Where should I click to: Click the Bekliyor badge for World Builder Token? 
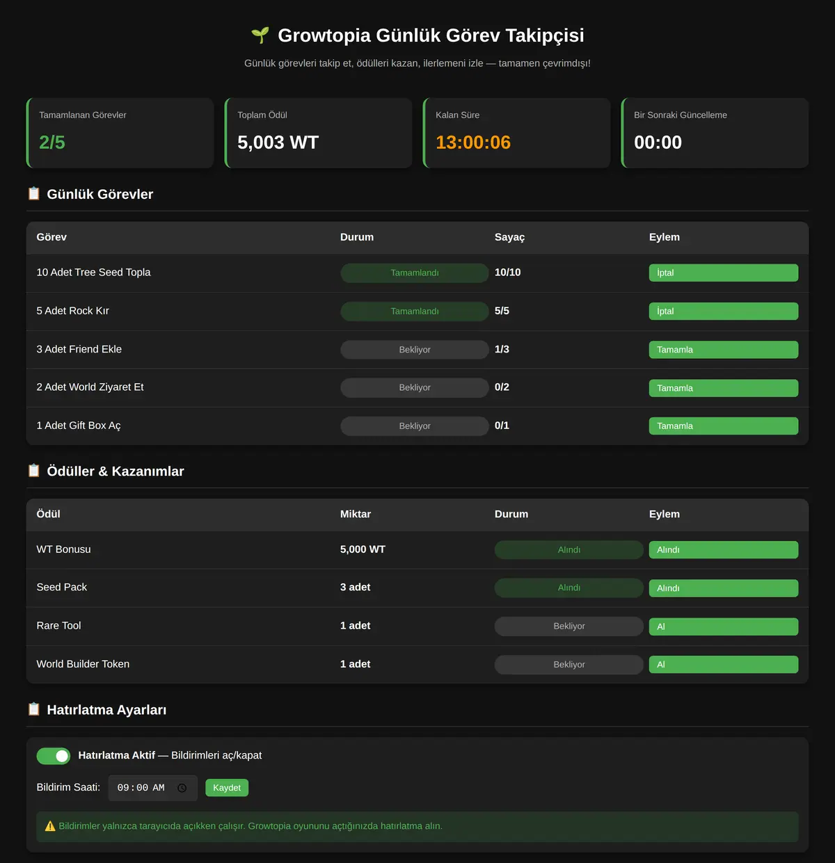[569, 664]
